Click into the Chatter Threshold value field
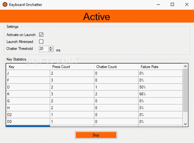 pyautogui.click(x=44, y=49)
